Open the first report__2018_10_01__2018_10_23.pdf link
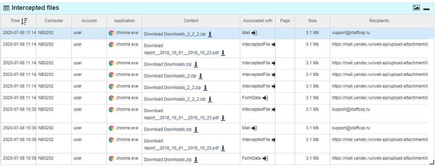The width and height of the screenshot is (436, 167). [x=181, y=53]
